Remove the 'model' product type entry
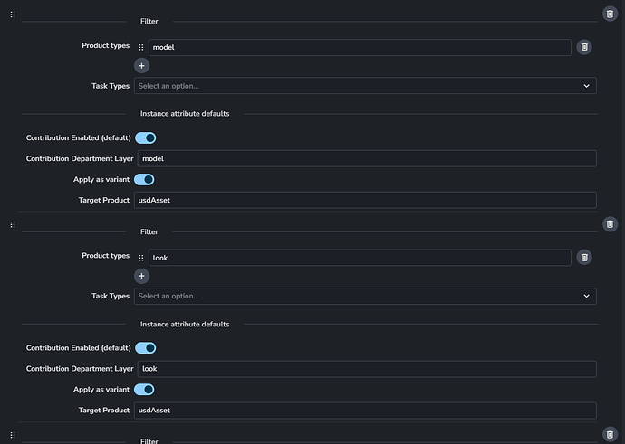This screenshot has height=444, width=625. tap(584, 47)
